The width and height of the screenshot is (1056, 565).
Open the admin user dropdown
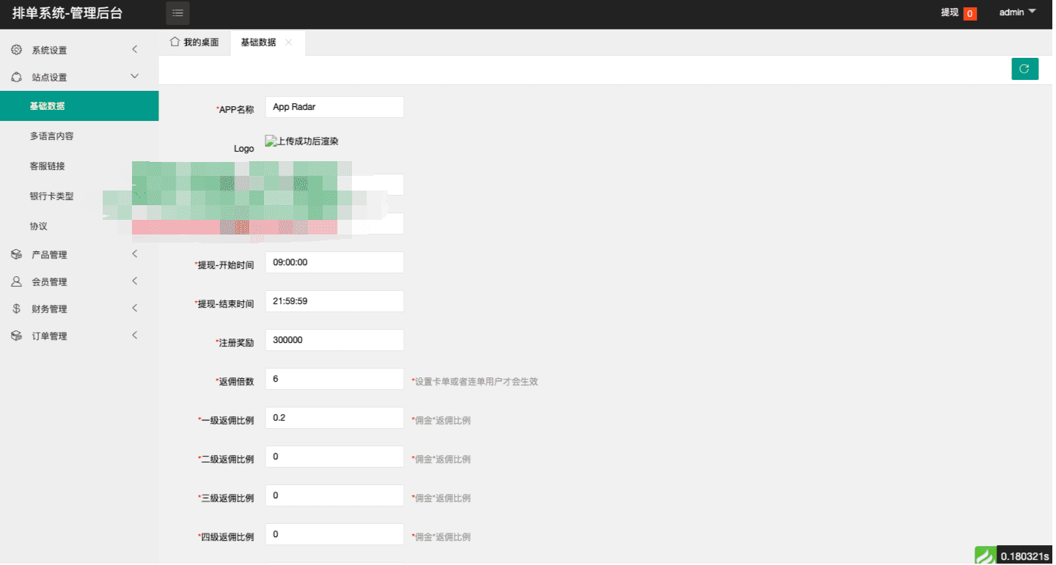click(x=1017, y=12)
